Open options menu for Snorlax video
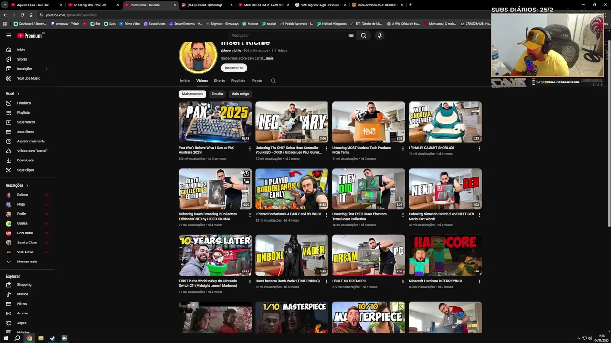The width and height of the screenshot is (611, 343). [x=479, y=148]
